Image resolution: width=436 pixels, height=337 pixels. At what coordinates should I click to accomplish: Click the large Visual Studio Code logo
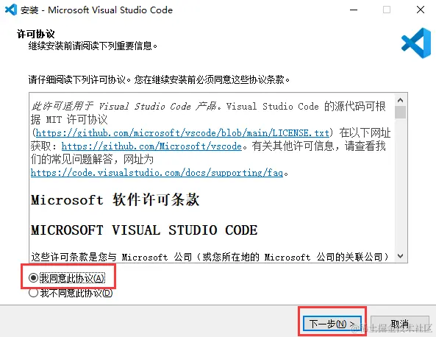pyautogui.click(x=416, y=43)
